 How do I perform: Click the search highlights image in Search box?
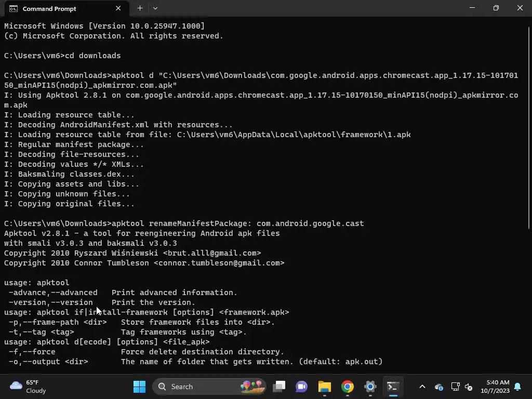coord(252,387)
